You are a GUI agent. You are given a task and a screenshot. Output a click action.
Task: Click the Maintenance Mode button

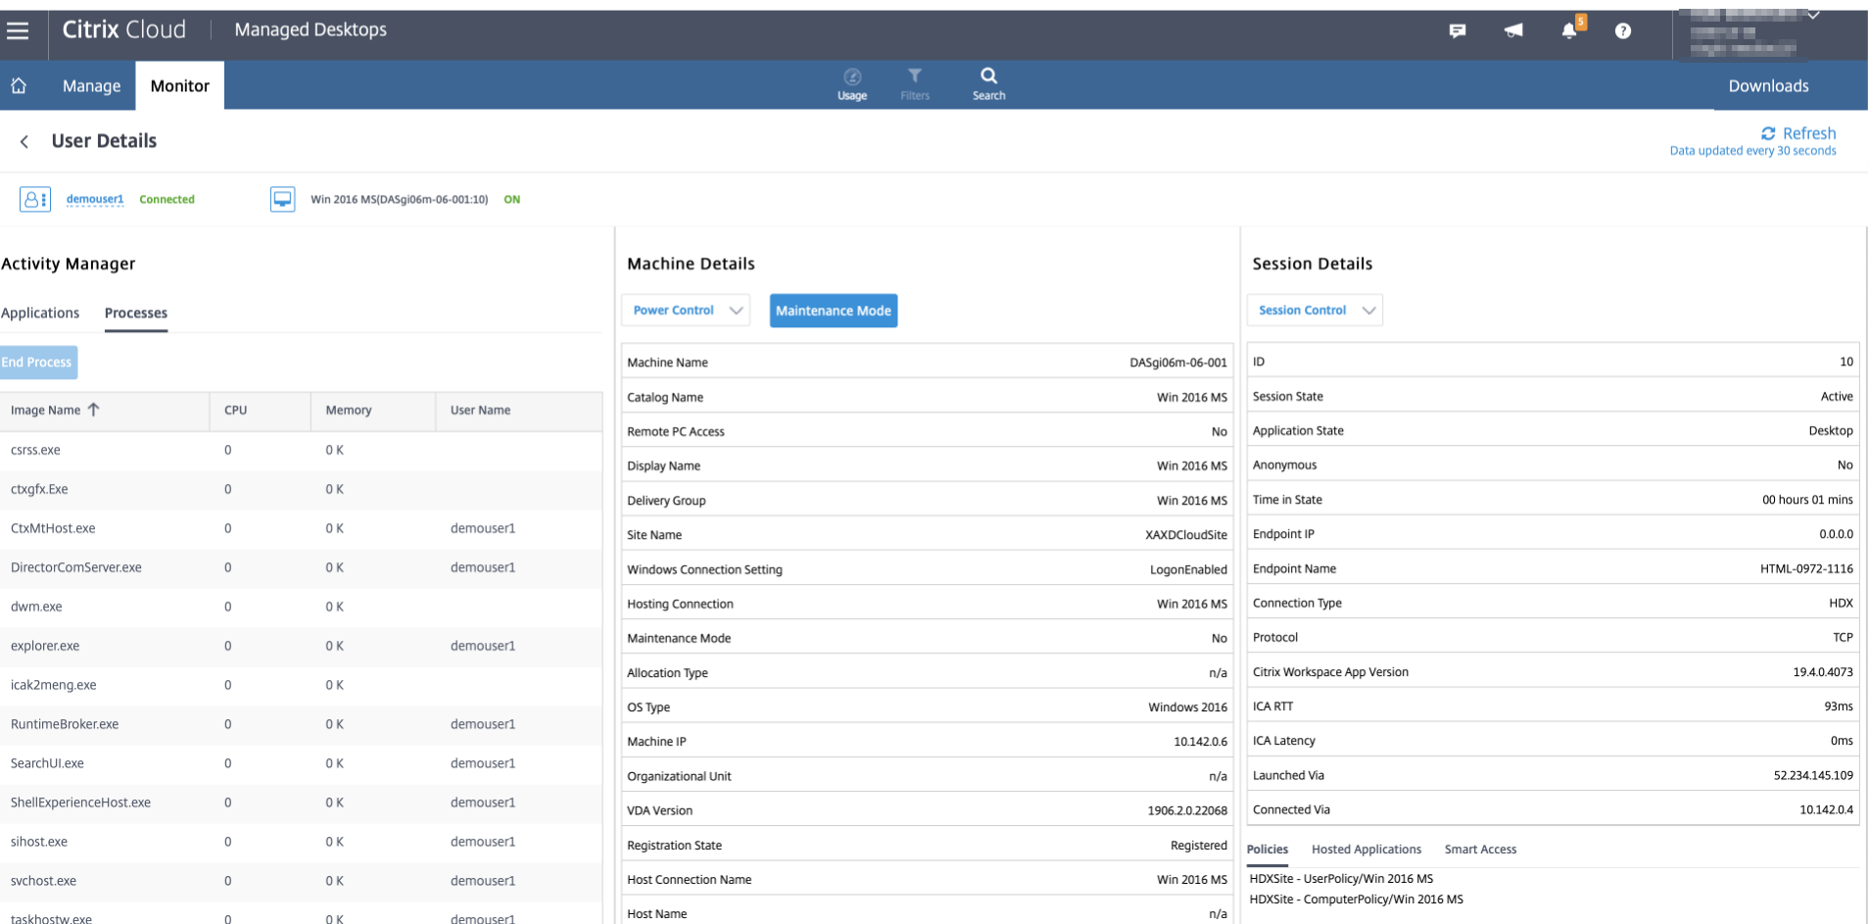point(833,311)
